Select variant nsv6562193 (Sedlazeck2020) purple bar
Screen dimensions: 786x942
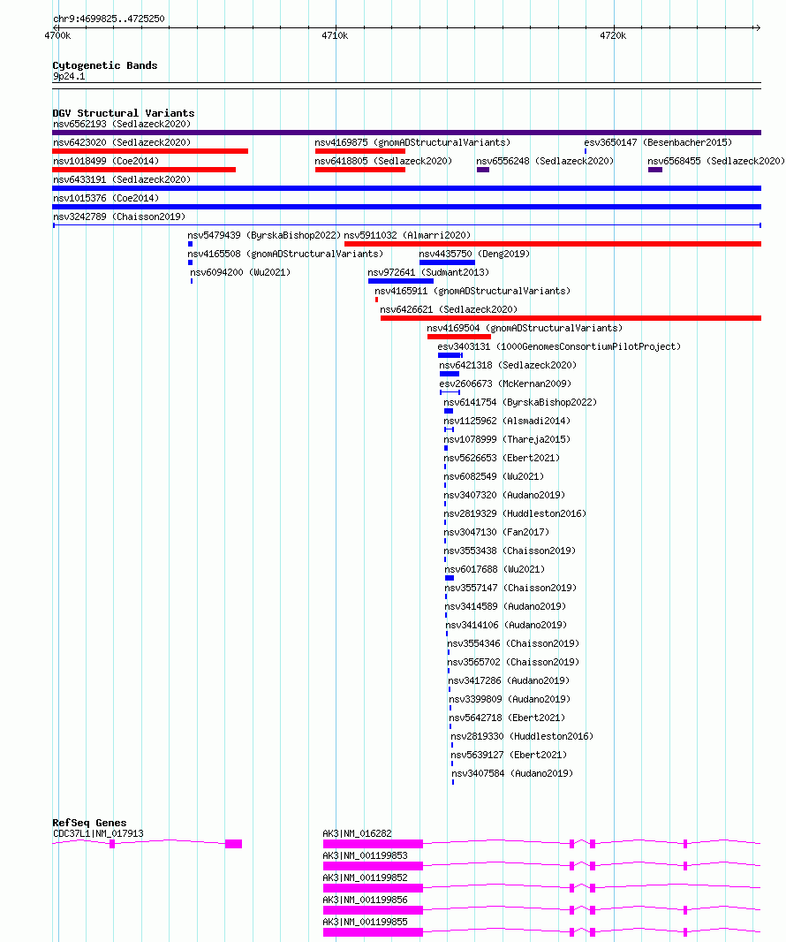[406, 133]
